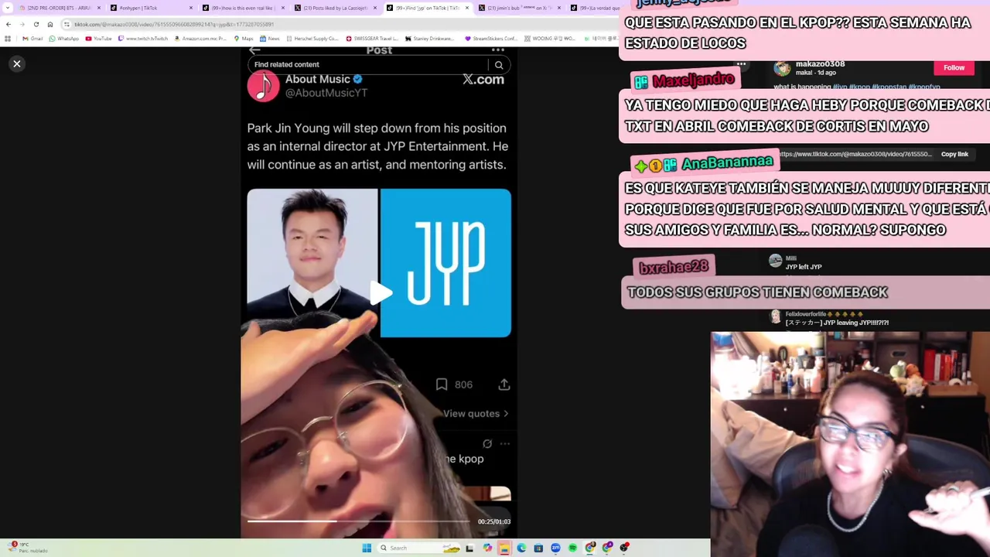Open Zoom from the taskbar

(555, 548)
